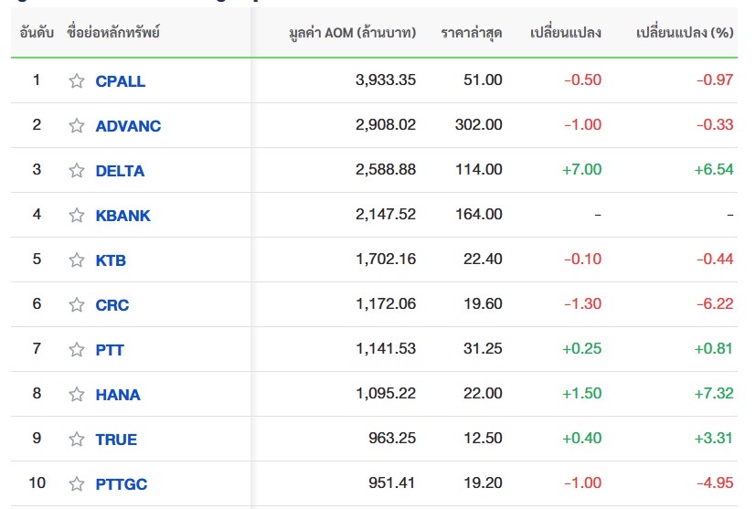
Task: Click the star beside PTT
Action: click(x=76, y=349)
